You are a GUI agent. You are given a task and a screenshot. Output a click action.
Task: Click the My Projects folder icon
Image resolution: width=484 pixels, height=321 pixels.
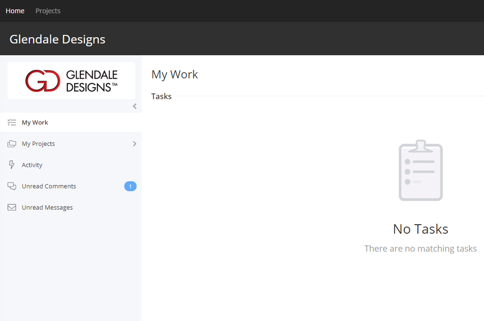click(12, 144)
